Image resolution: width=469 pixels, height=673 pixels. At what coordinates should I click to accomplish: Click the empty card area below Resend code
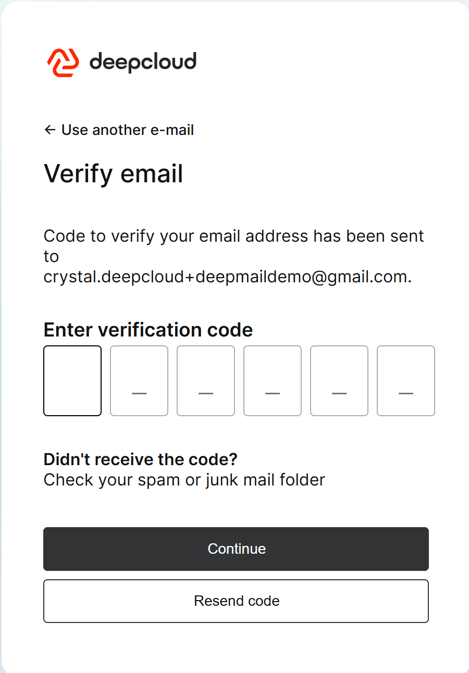236,649
